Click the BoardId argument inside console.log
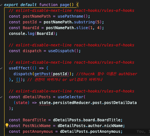150x136 pixels. click(x=45, y=34)
